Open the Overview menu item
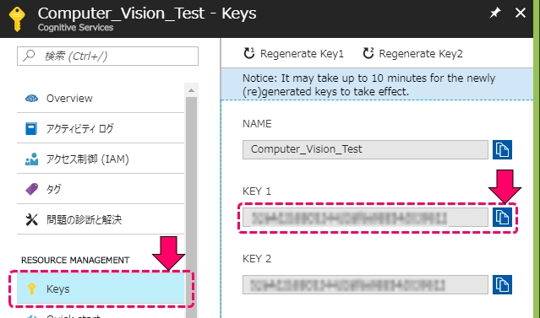This screenshot has height=318, width=540. (101, 99)
